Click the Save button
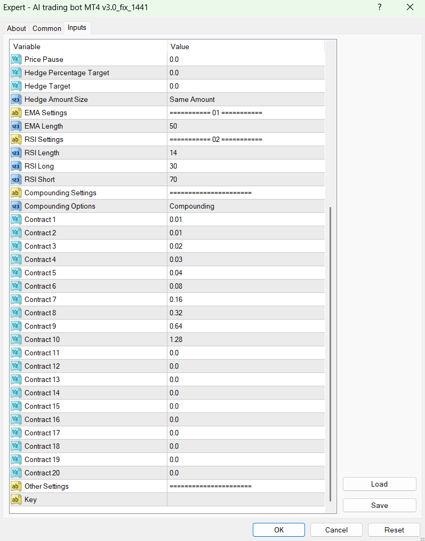Image resolution: width=425 pixels, height=541 pixels. point(380,505)
